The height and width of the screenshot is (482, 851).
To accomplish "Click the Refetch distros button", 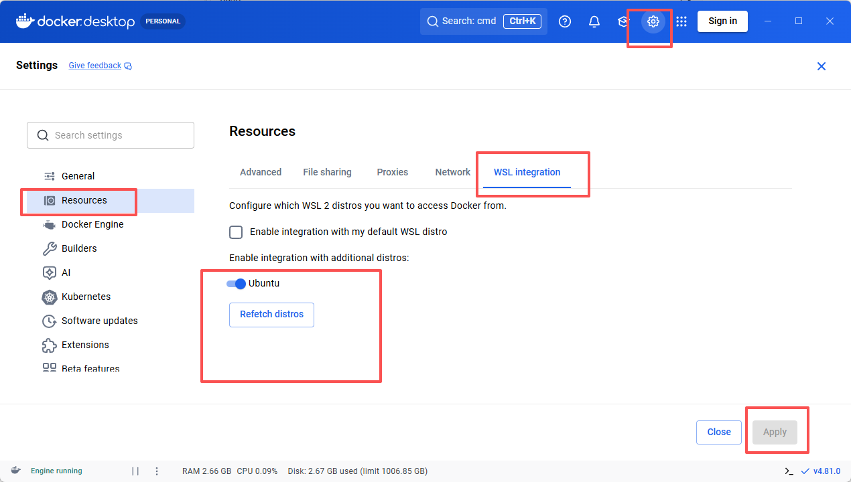I will 271,315.
